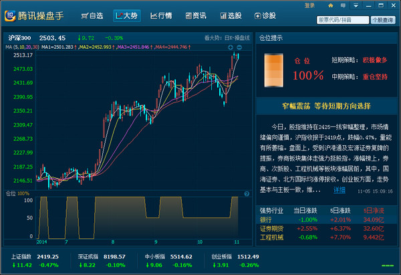The height and width of the screenshot is (275, 401).
Task: Open the 诊股 stock diagnosis
Action: click(x=266, y=15)
